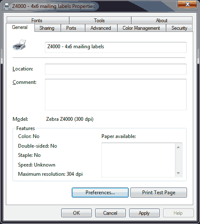The height and width of the screenshot is (224, 200).
Task: Click the Location label
Action: [23, 69]
